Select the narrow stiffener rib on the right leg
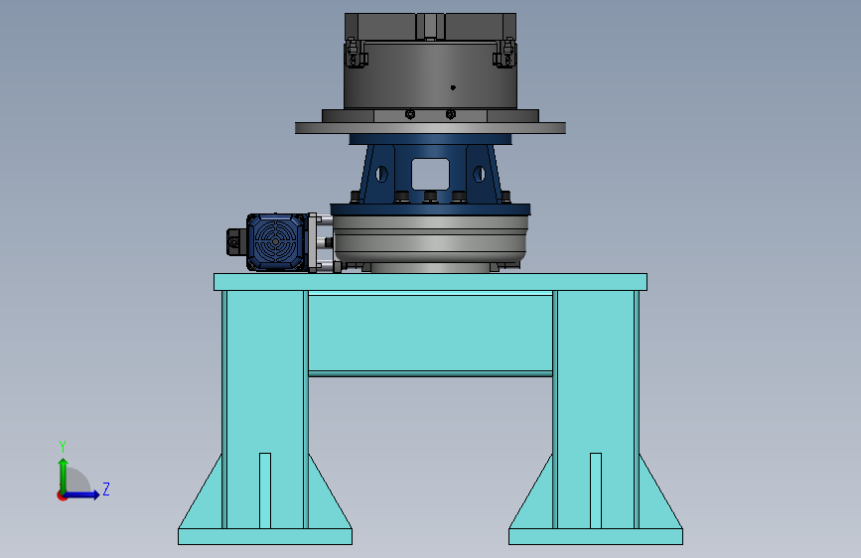The height and width of the screenshot is (558, 861). click(x=596, y=490)
